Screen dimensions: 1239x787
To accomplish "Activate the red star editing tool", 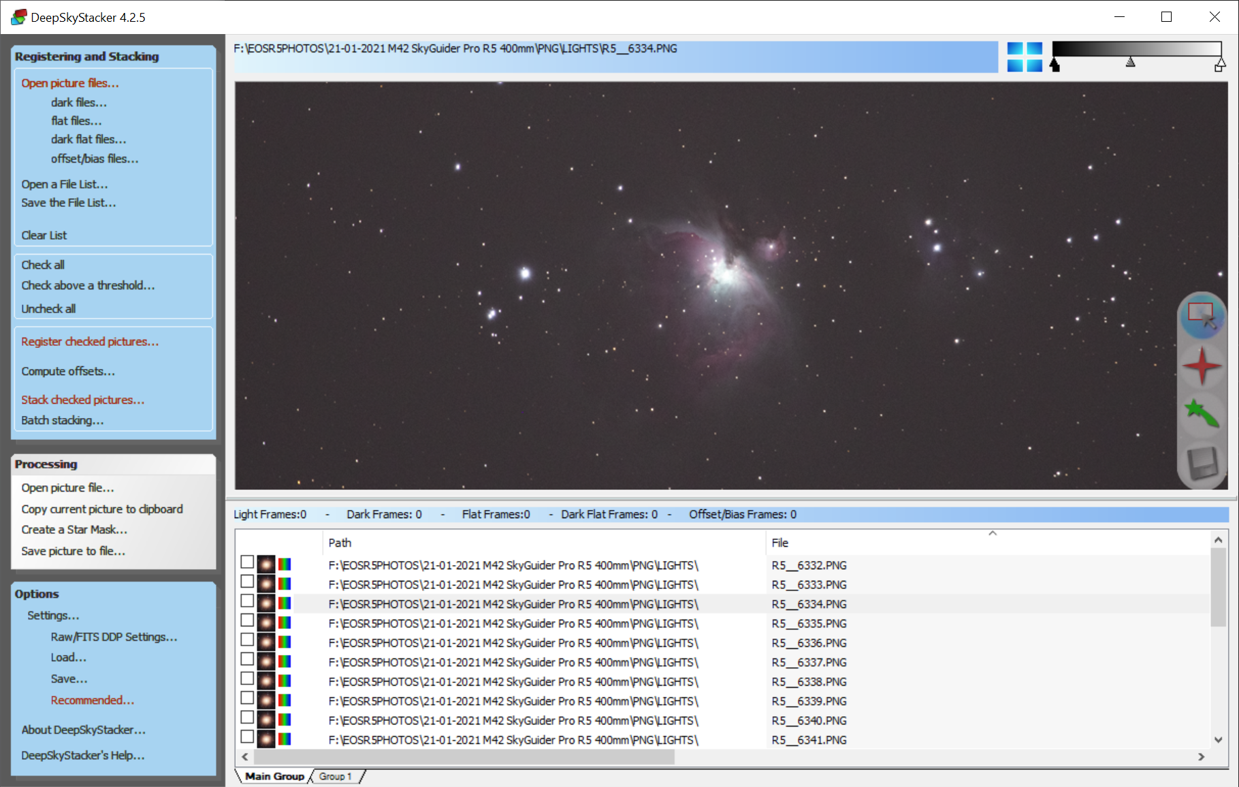I will coord(1202,366).
